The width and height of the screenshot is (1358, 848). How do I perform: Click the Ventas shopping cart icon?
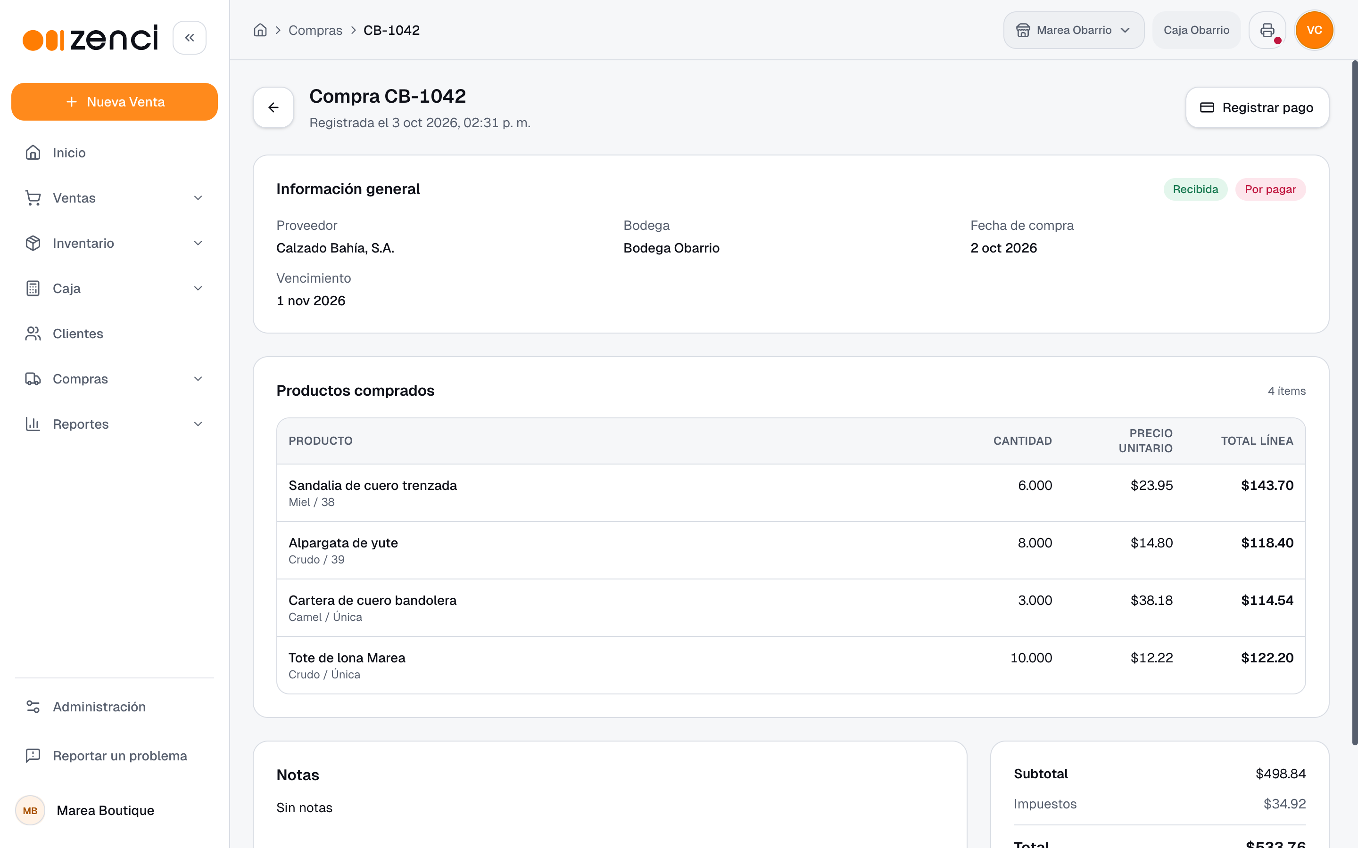(x=33, y=198)
